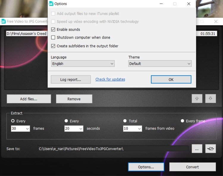Open the Language dropdown showing English

pyautogui.click(x=83, y=64)
